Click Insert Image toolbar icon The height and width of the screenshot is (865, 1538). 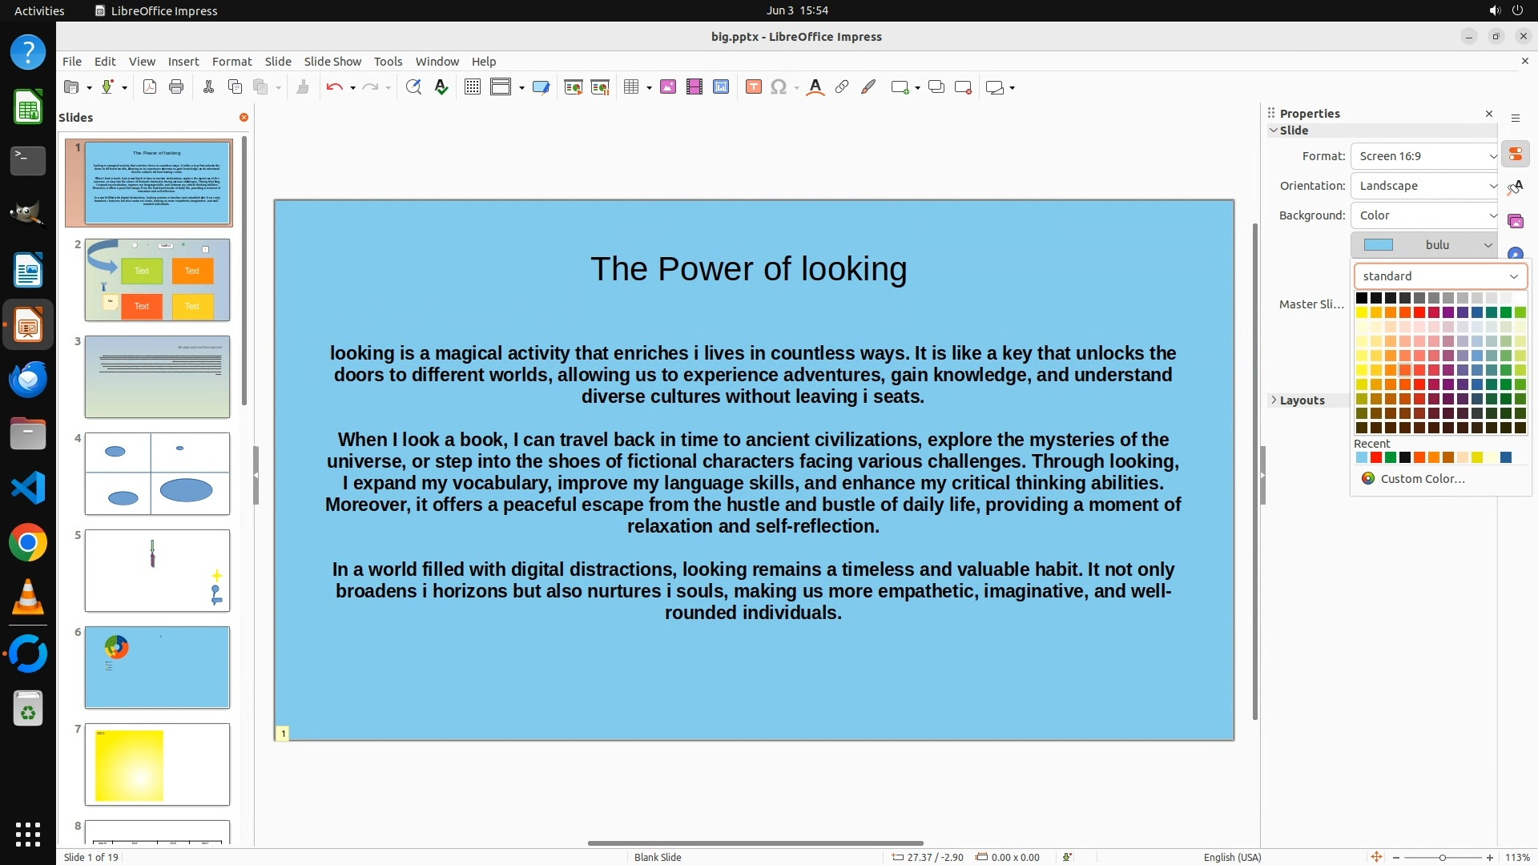tap(668, 87)
